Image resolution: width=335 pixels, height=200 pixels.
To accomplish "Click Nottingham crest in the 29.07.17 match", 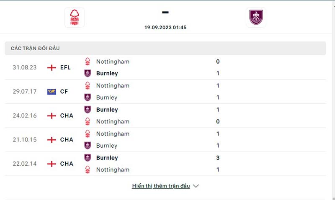I will (x=88, y=86).
